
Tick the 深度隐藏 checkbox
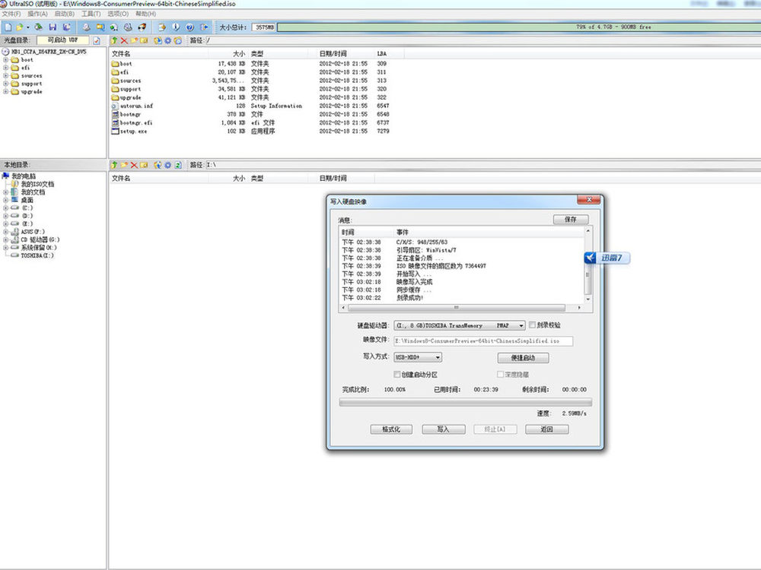(501, 374)
